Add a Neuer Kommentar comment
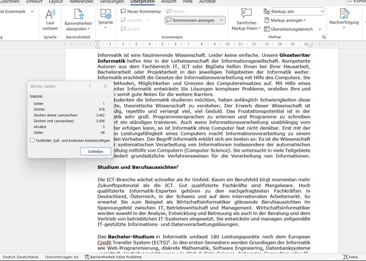The width and height of the screenshot is (366, 261). click(x=141, y=12)
